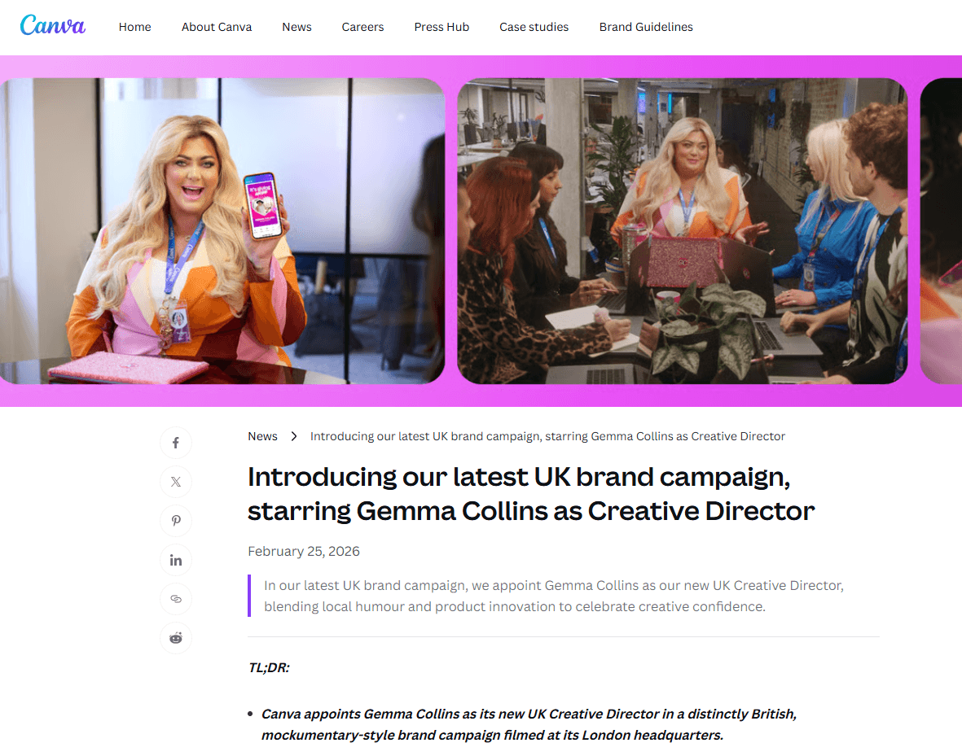Share the article on X
Image resolution: width=962 pixels, height=756 pixels.
point(175,482)
